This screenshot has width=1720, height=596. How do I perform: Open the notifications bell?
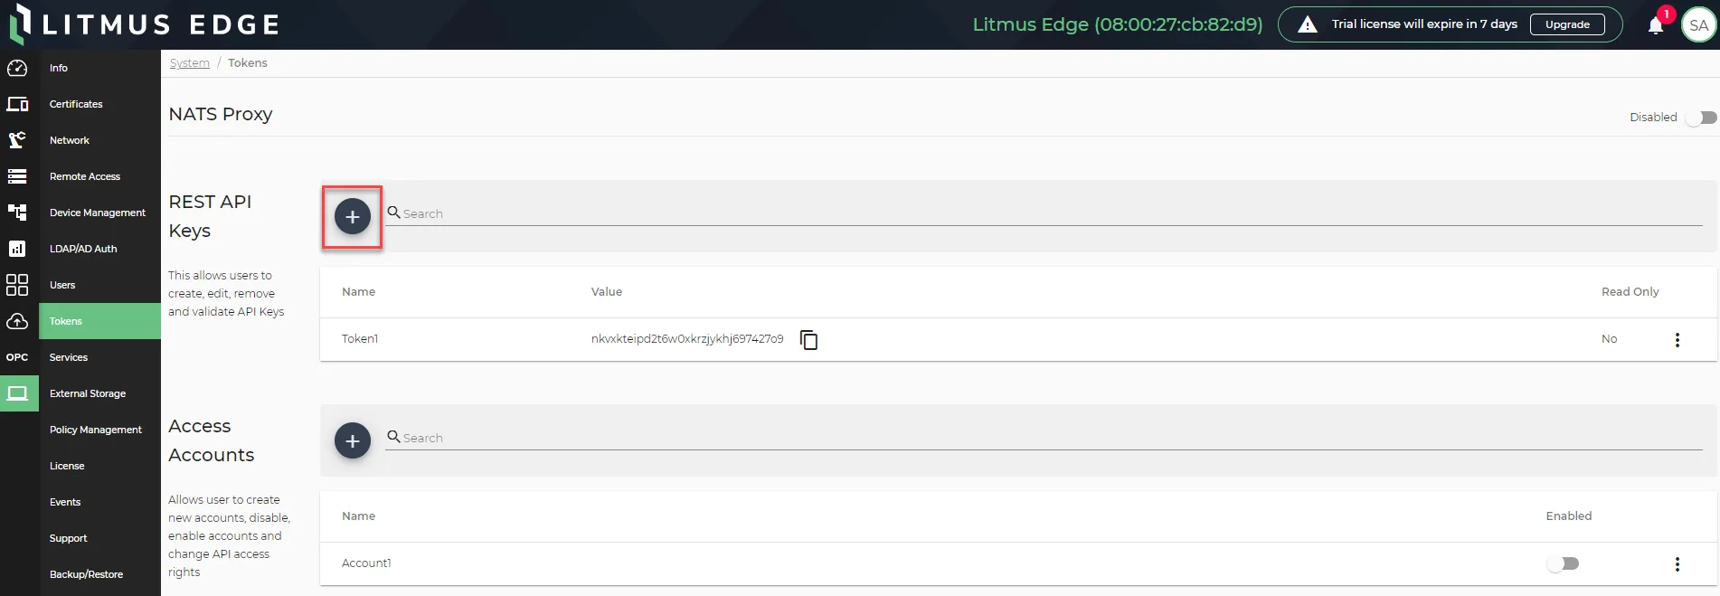pyautogui.click(x=1656, y=25)
